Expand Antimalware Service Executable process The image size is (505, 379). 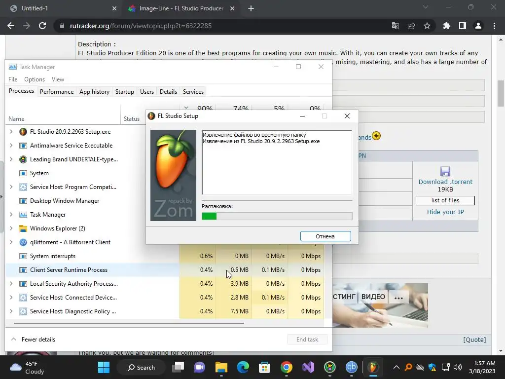[11, 146]
